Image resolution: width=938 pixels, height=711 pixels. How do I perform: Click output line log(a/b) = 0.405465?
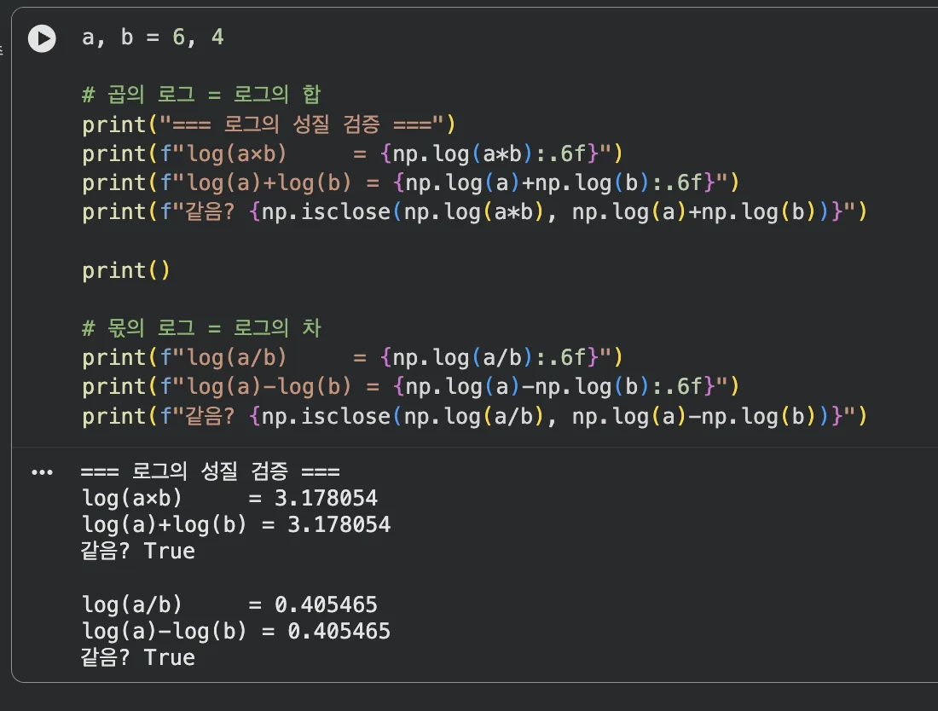click(229, 604)
